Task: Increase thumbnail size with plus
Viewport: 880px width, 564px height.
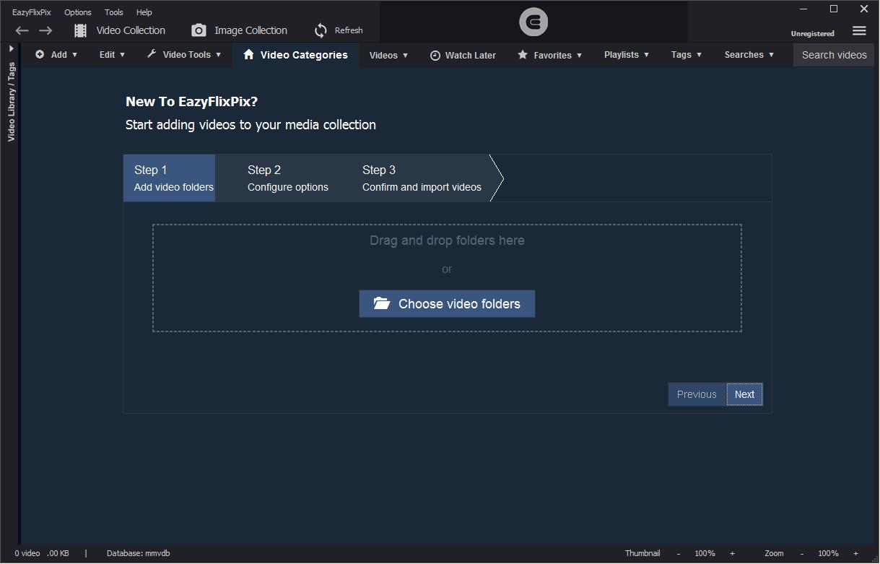Action: [x=732, y=553]
